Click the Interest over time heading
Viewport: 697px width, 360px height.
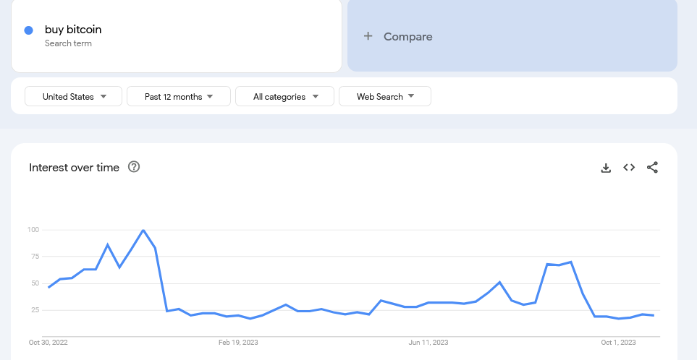(75, 167)
